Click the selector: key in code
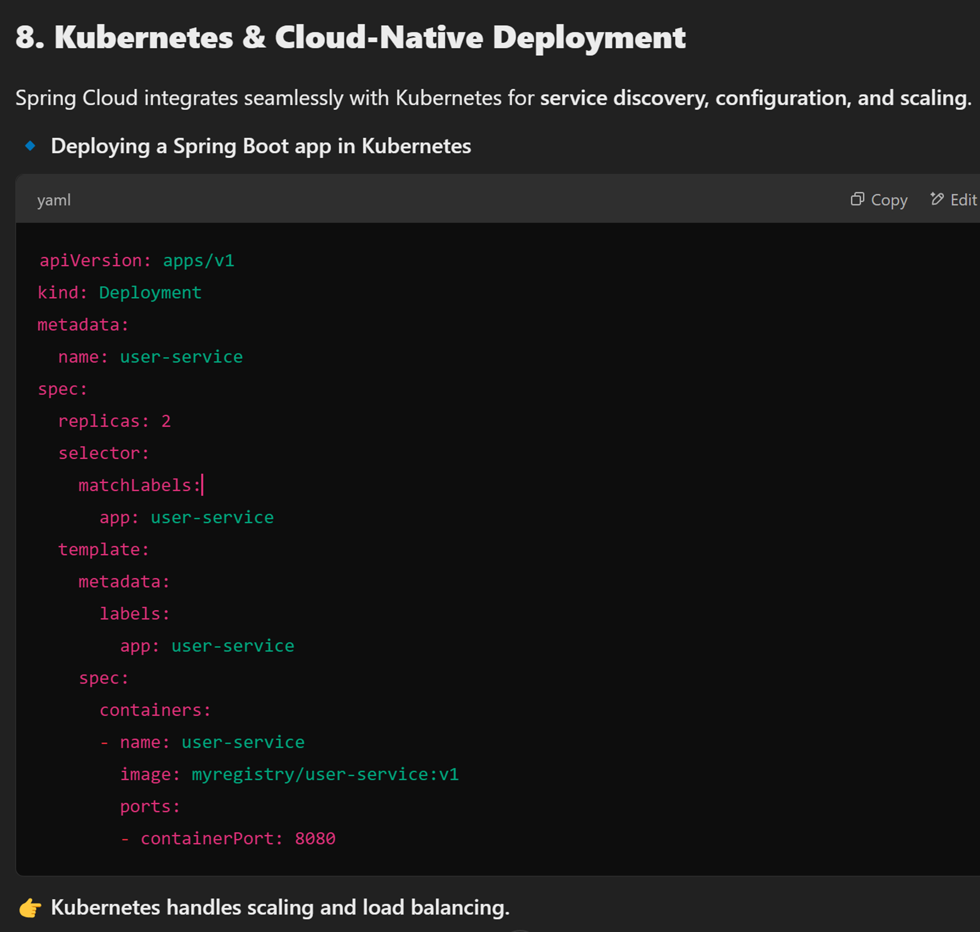The height and width of the screenshot is (932, 980). [104, 453]
